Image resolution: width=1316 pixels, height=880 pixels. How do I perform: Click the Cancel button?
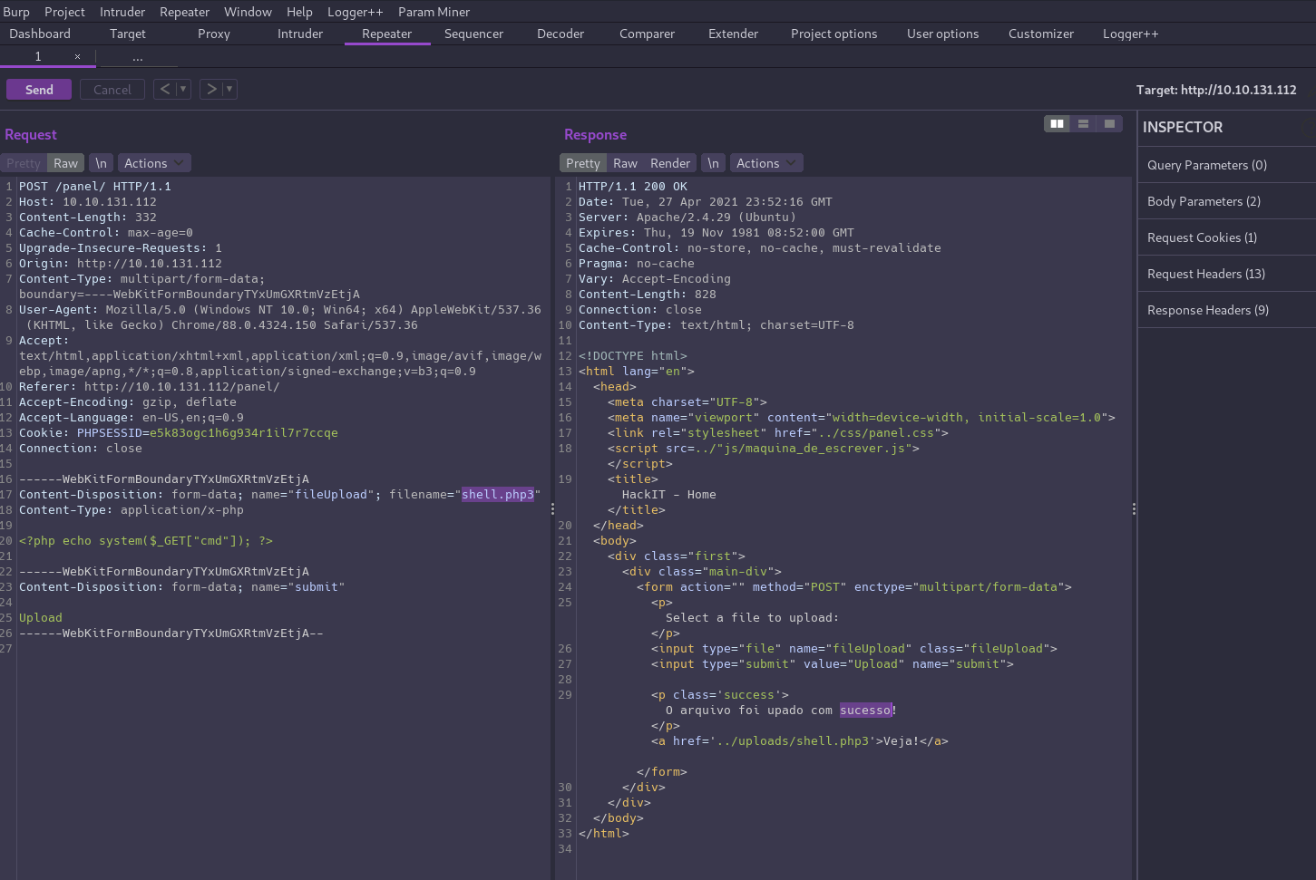click(x=112, y=90)
